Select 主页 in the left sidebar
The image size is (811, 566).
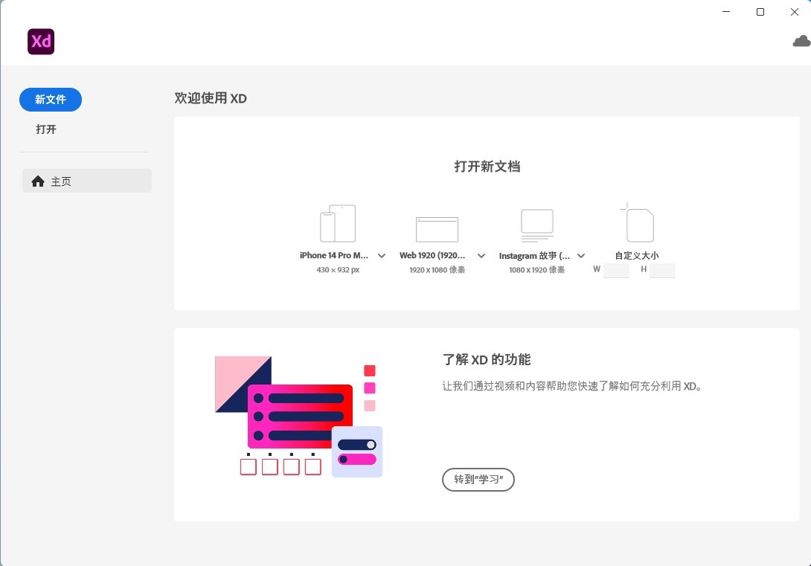point(61,181)
